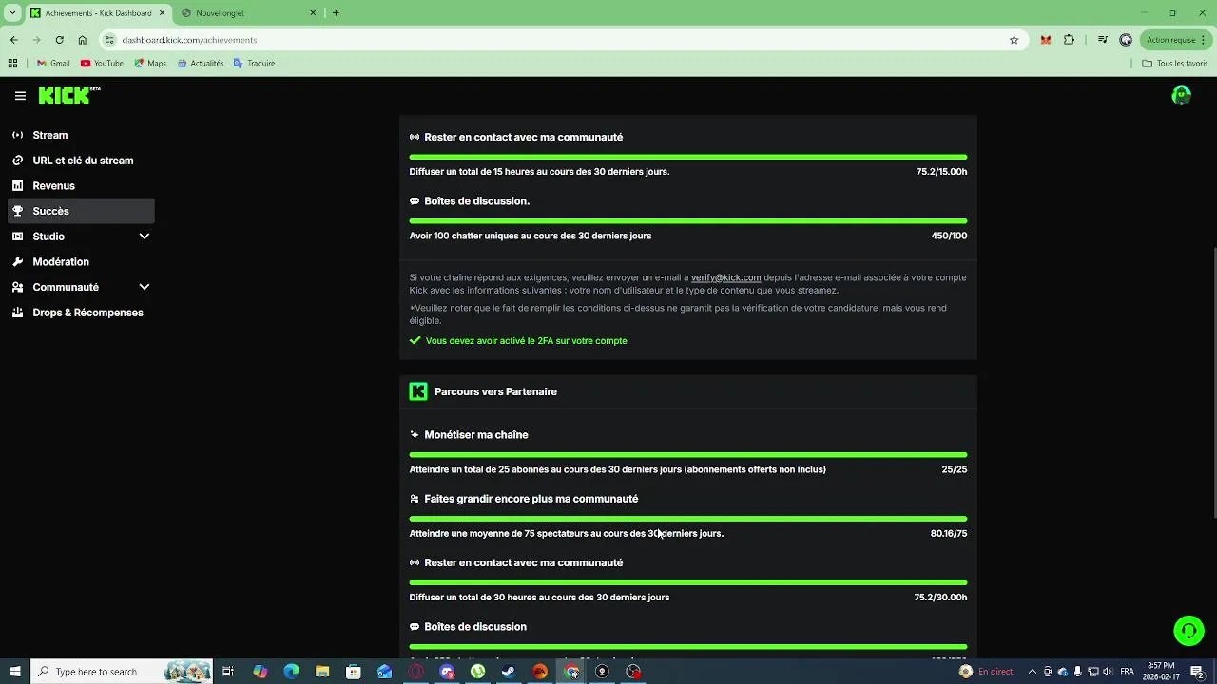
Task: Open the Chrome apps grid in bookmarks bar
Action: coord(12,64)
